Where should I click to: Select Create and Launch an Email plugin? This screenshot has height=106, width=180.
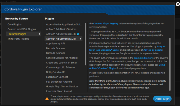61,63
